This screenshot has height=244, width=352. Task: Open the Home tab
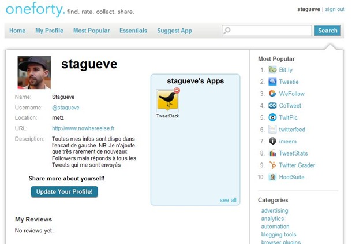tap(17, 31)
